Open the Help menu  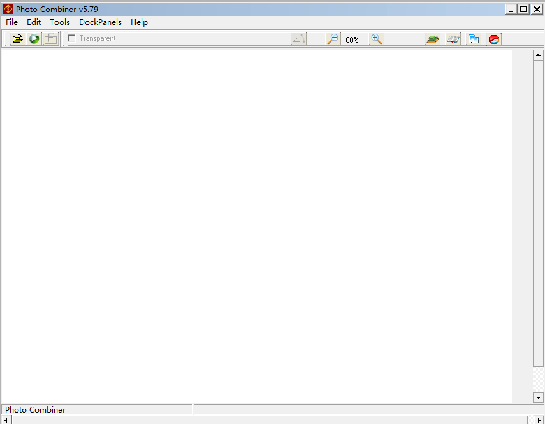pyautogui.click(x=139, y=22)
